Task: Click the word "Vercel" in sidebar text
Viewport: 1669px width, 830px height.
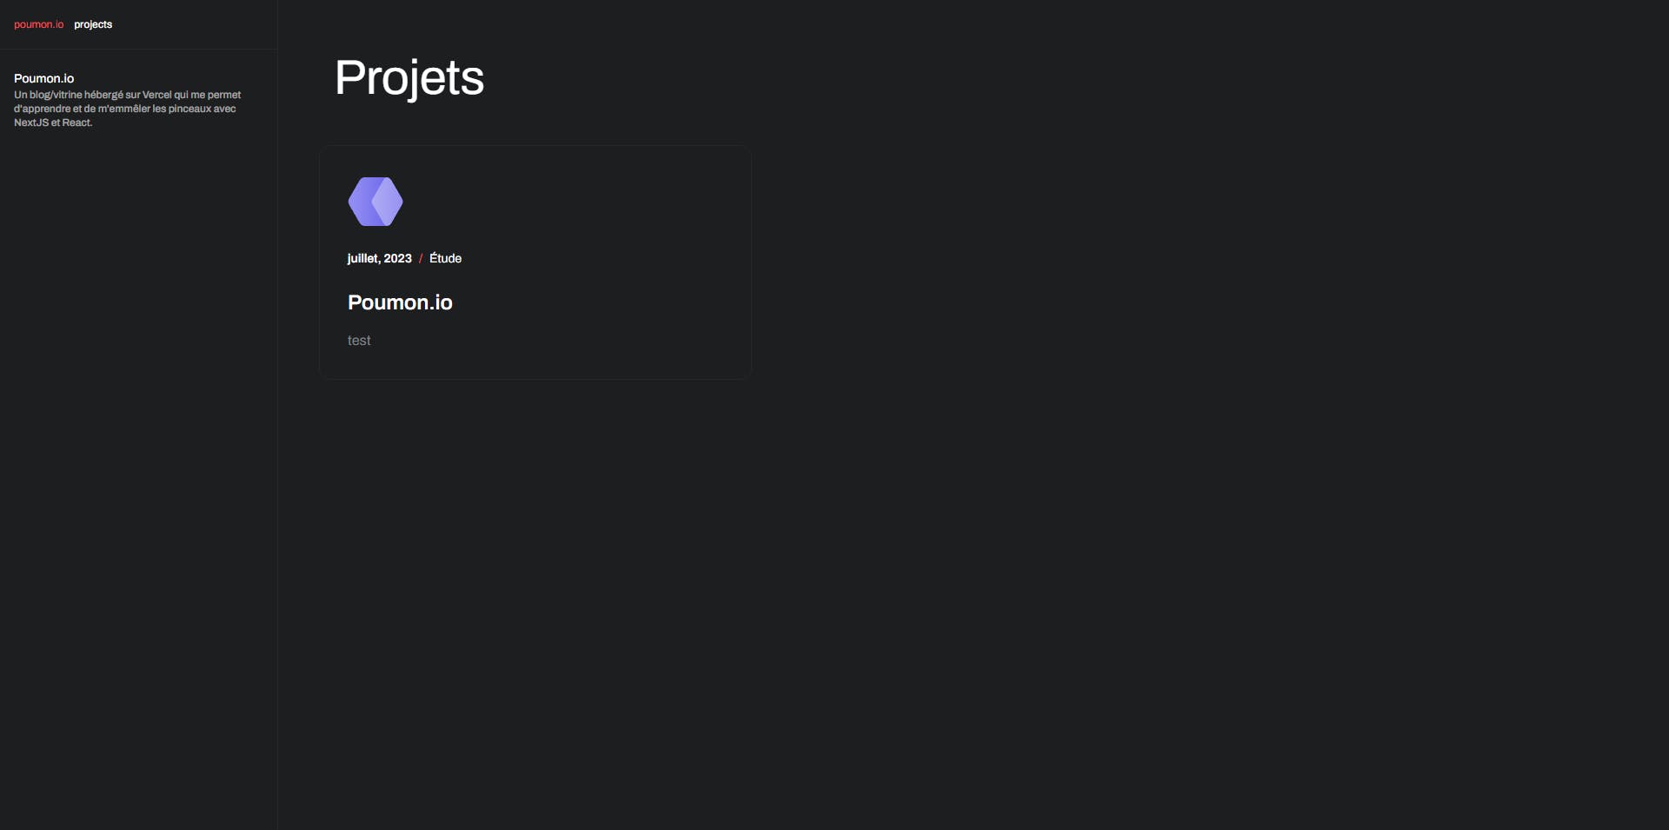Action: (157, 95)
